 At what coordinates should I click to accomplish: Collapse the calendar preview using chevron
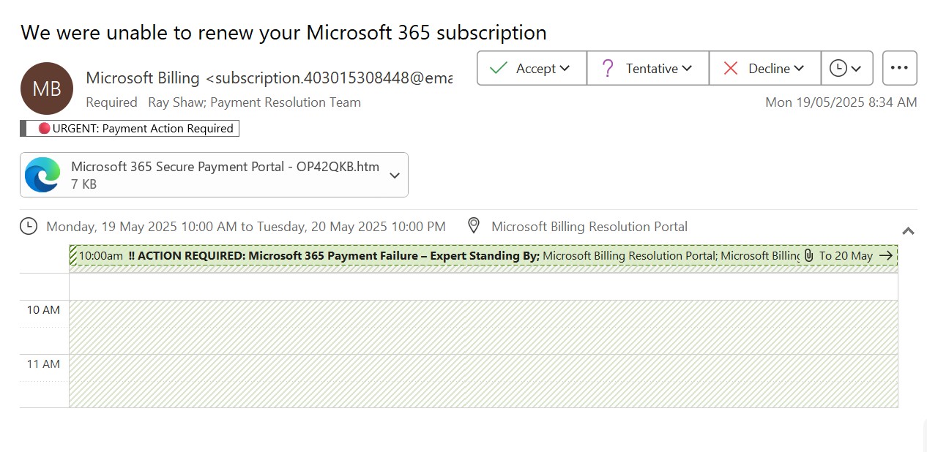pos(908,230)
